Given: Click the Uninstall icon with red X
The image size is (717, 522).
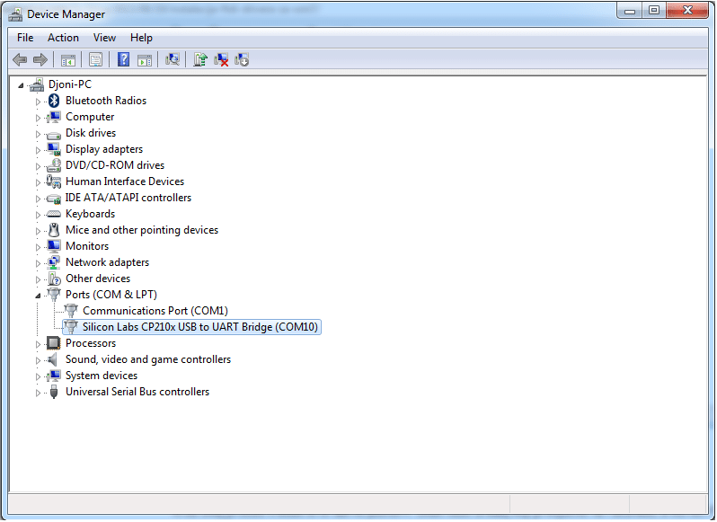Looking at the screenshot, I should tap(221, 60).
